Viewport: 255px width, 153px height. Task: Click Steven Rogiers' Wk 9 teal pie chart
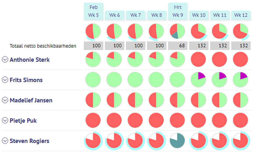177,141
